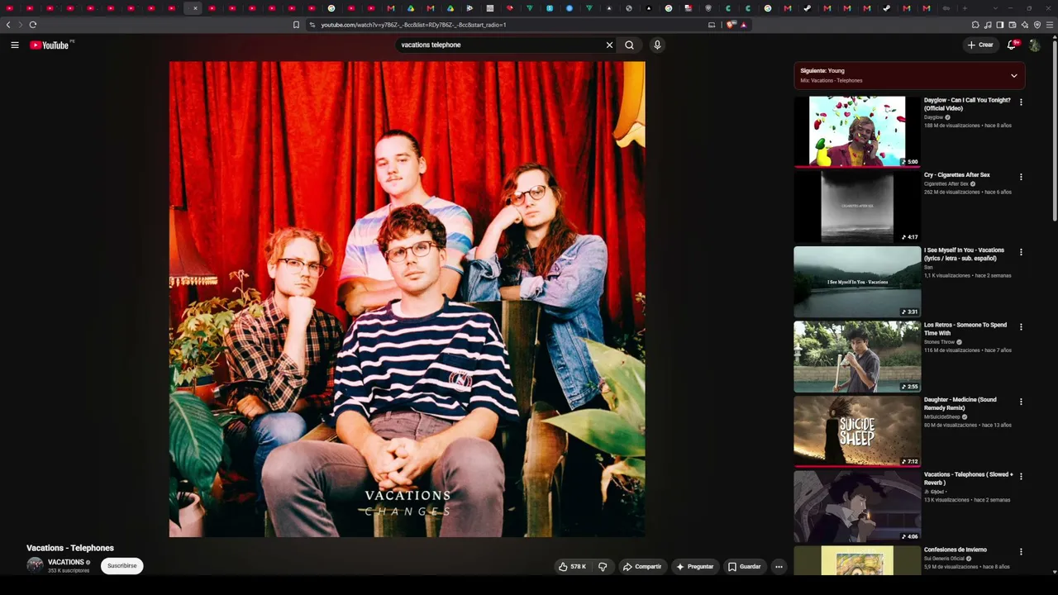Open the YouTube guide hamburger menu
1058x595 pixels.
click(15, 45)
